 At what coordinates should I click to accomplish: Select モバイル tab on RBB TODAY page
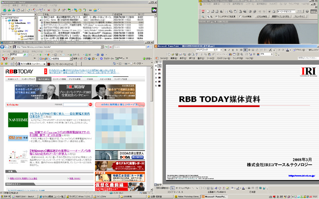point(44,79)
